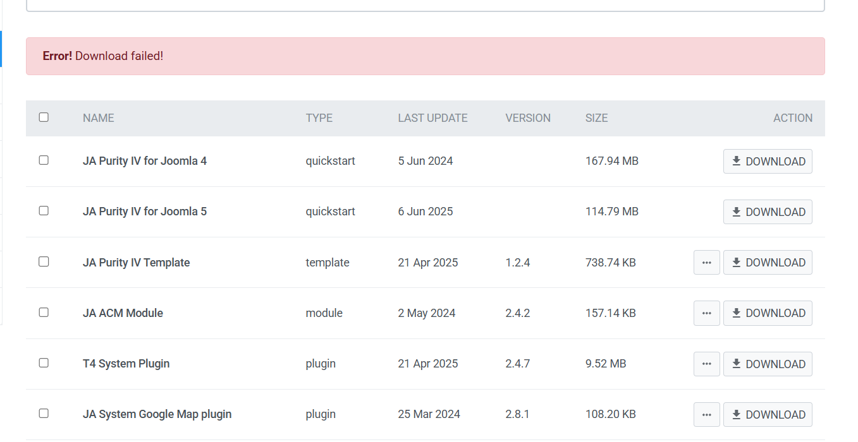The width and height of the screenshot is (858, 442).
Task: Click the NAME column header
Action: pos(99,118)
